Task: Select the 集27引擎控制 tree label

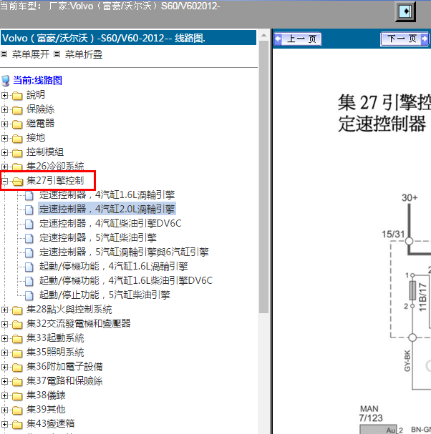Action: pos(55,181)
